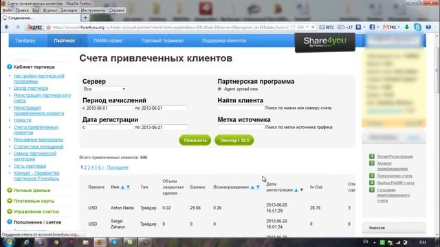The image size is (440, 247).
Task: Switch to Firefox in the taskbar
Action: click(x=99, y=242)
